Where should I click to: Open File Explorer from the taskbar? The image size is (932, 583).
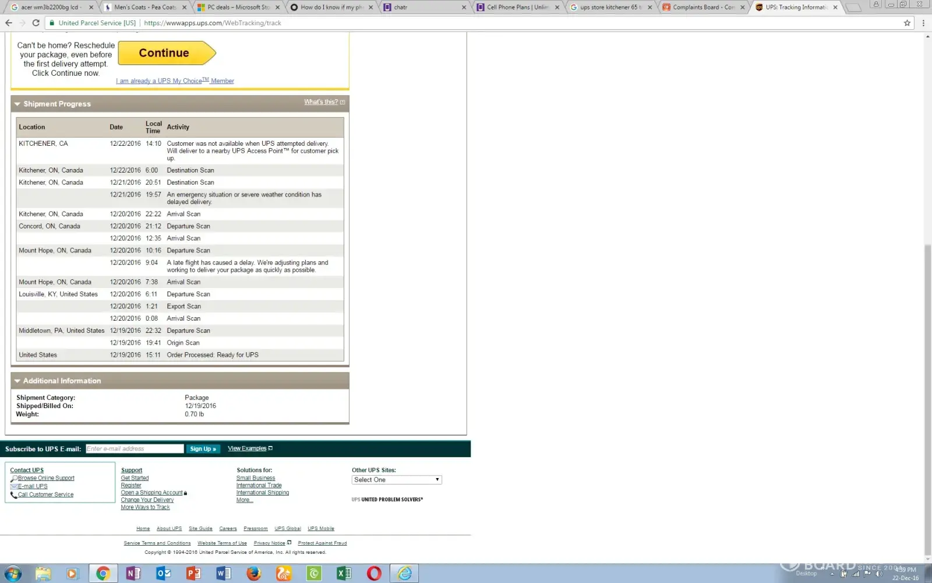tap(43, 574)
